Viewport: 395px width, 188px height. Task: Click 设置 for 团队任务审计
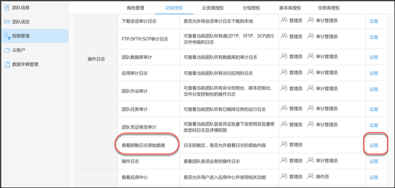click(x=374, y=109)
